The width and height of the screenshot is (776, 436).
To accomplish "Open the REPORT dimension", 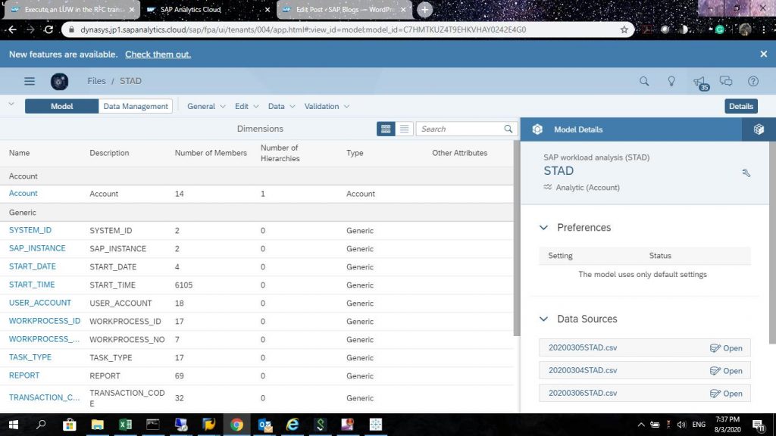I will coord(24,375).
